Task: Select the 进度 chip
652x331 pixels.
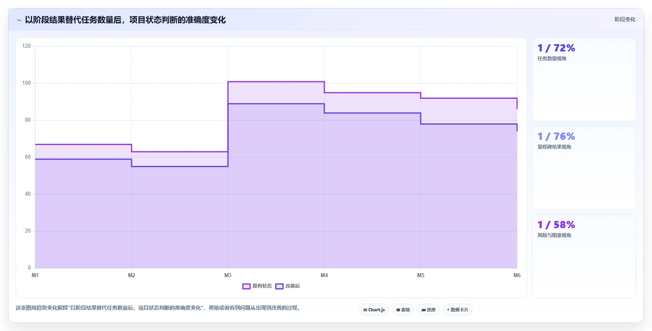Action: click(428, 310)
